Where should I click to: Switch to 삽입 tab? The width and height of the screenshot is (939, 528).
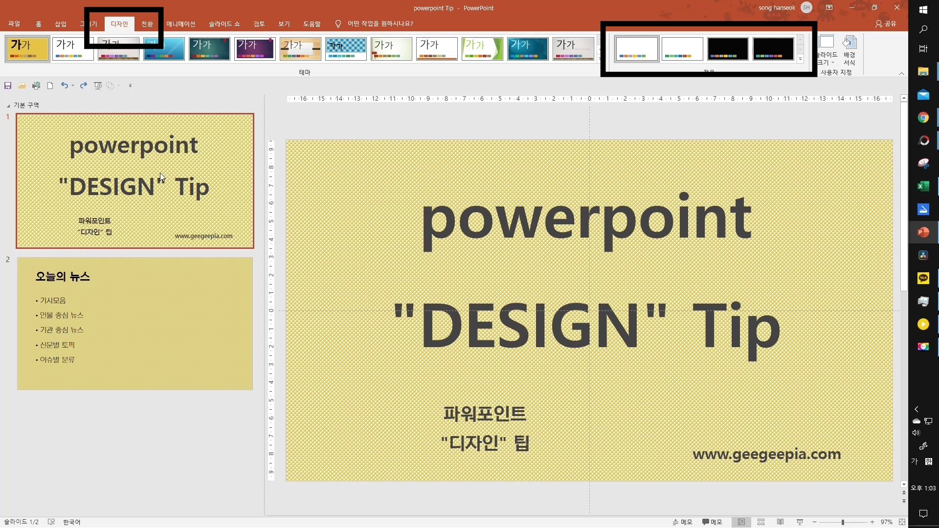[61, 23]
